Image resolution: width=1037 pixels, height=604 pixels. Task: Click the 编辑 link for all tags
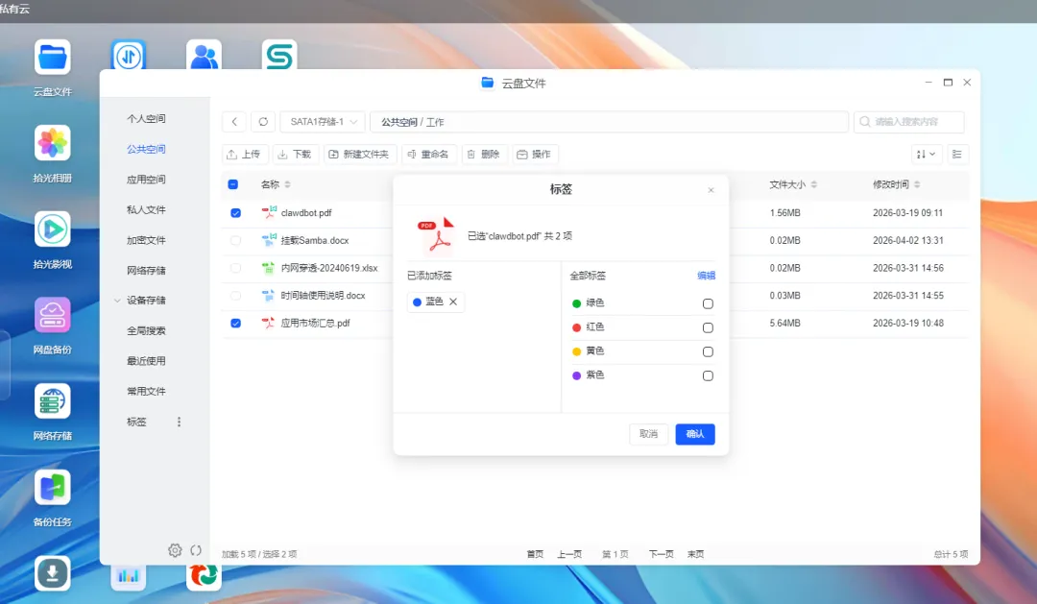pyautogui.click(x=707, y=276)
